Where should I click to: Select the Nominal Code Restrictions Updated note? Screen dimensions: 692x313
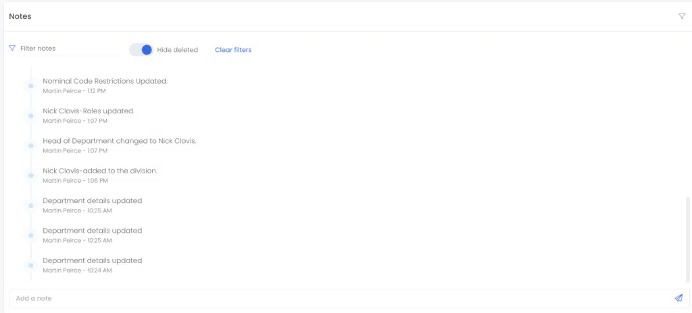click(x=105, y=81)
